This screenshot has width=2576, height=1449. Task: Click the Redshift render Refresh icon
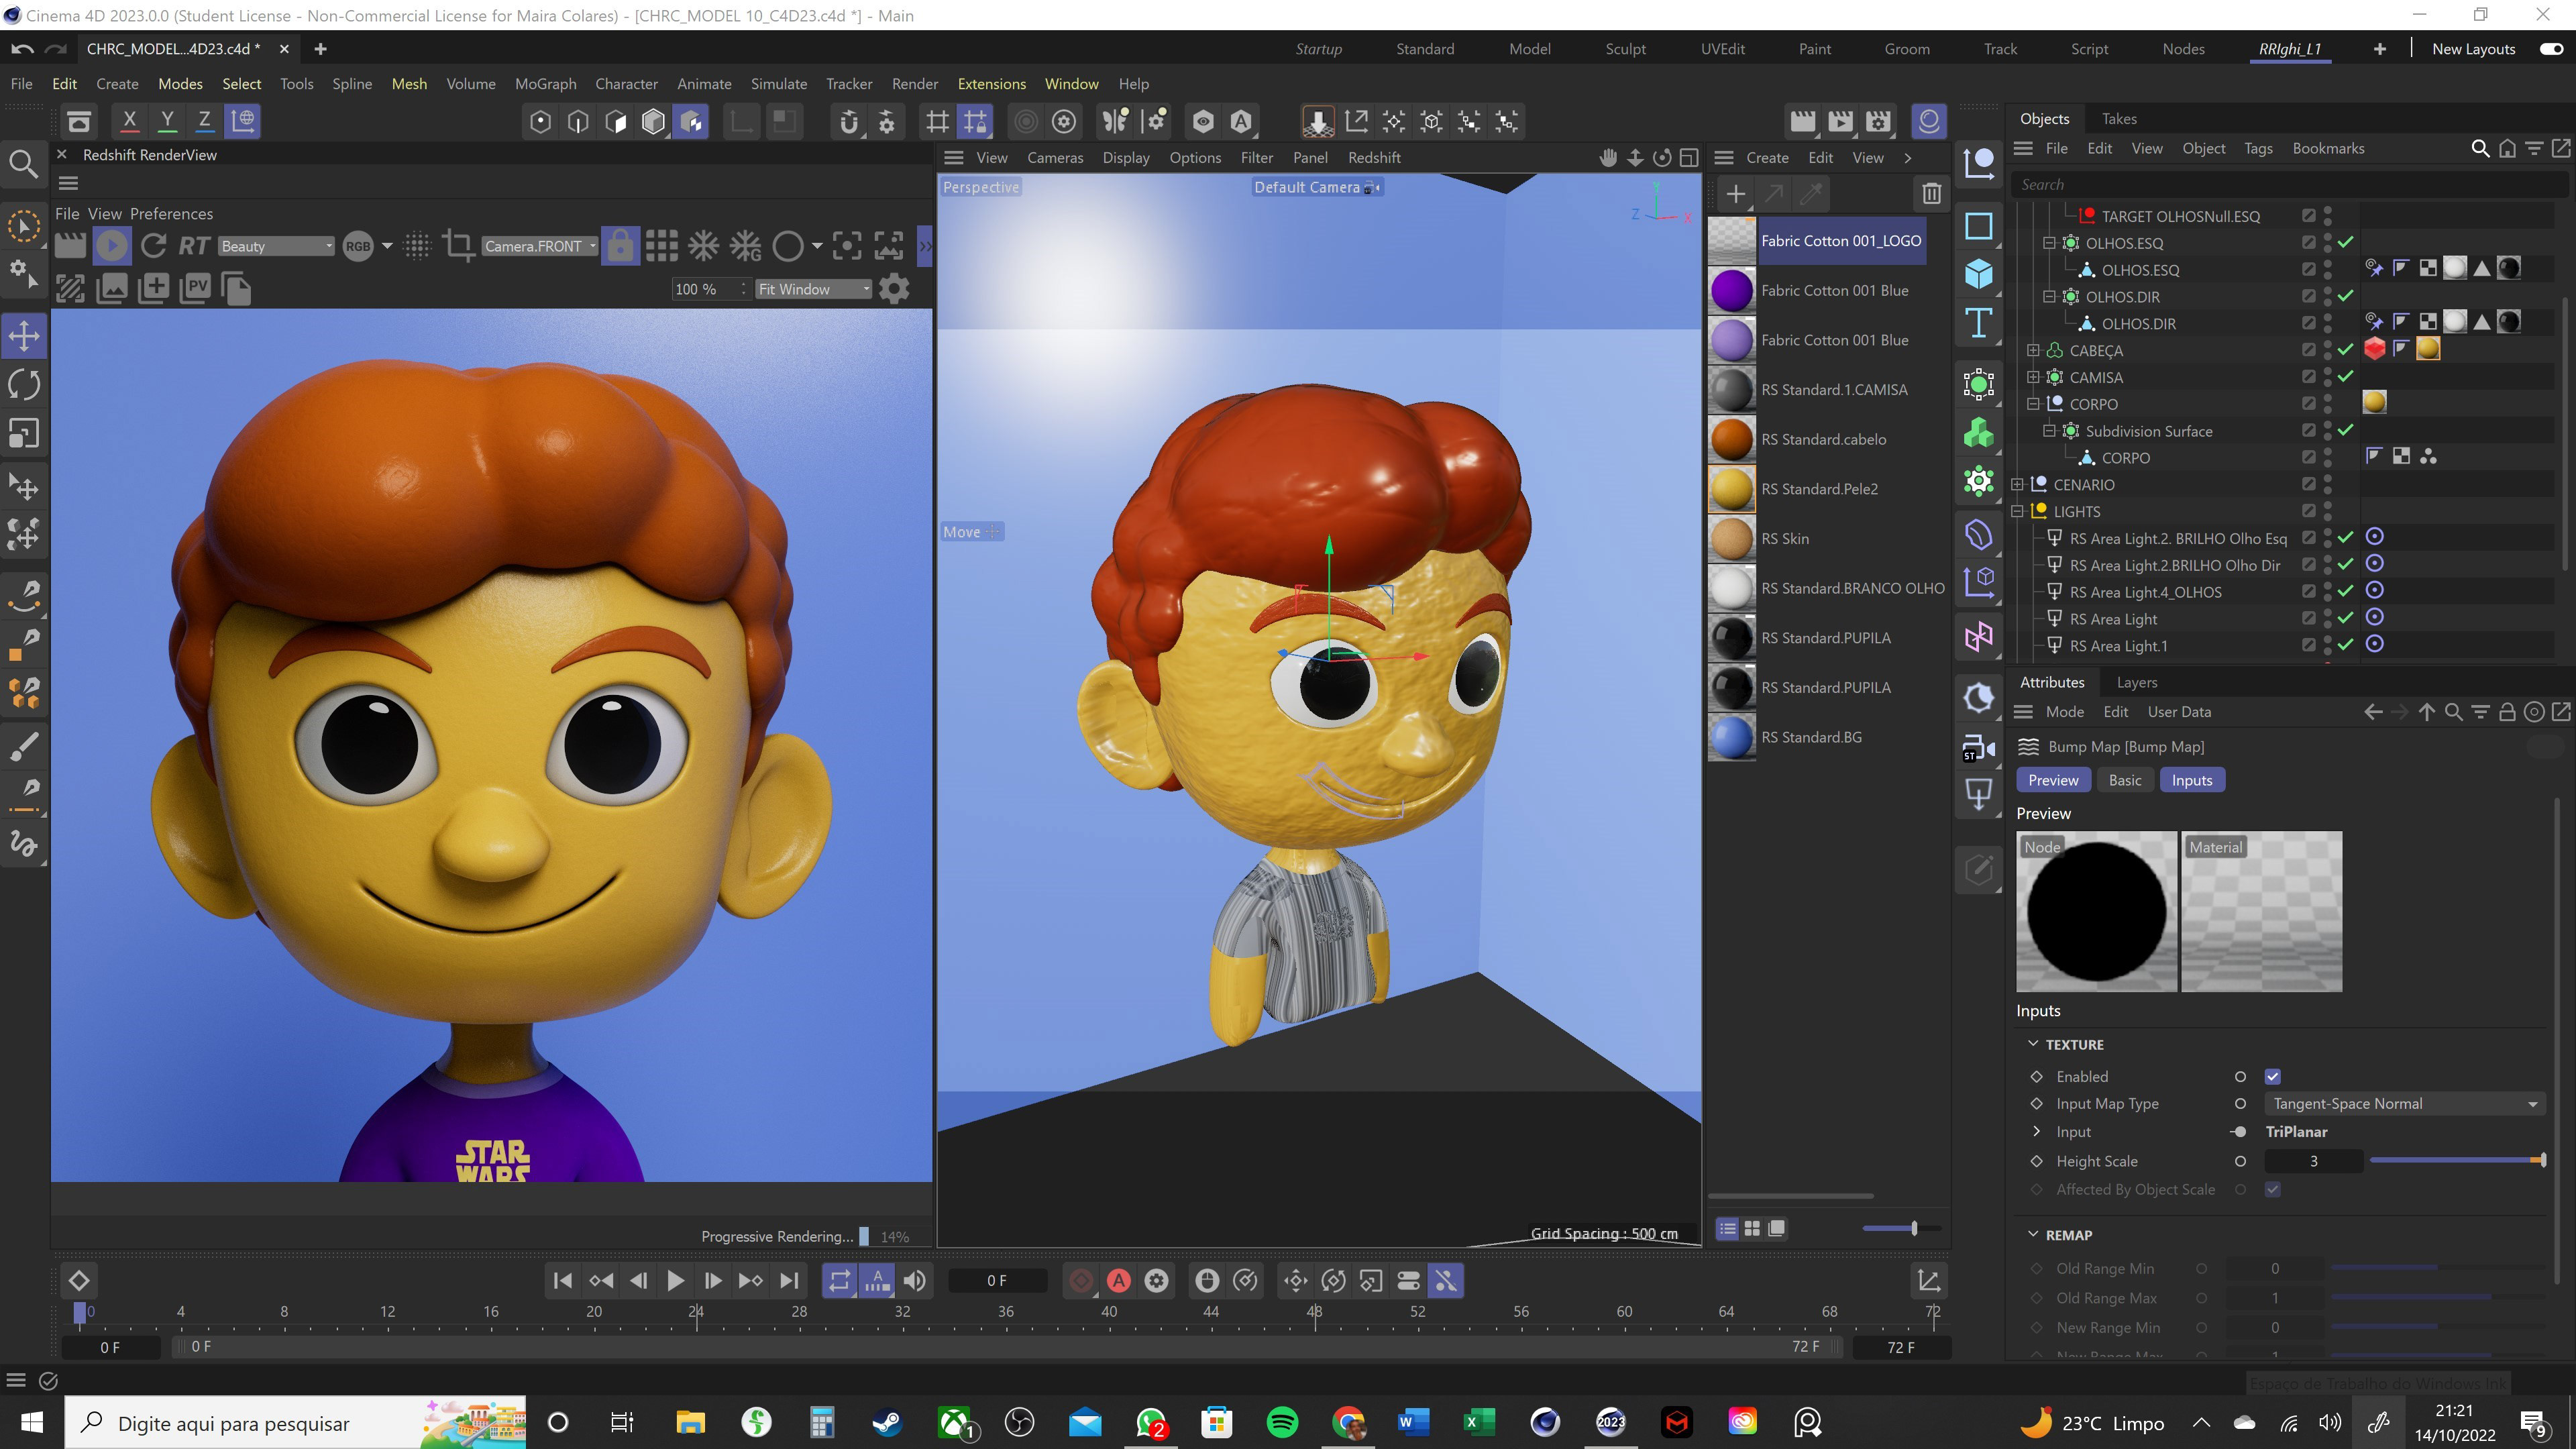click(x=153, y=246)
